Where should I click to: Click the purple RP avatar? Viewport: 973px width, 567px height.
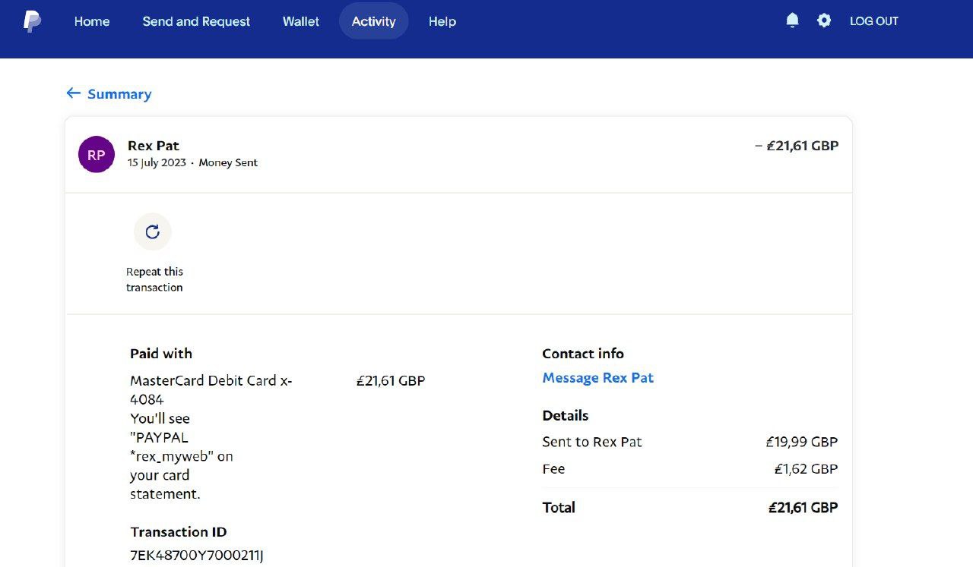coord(97,155)
